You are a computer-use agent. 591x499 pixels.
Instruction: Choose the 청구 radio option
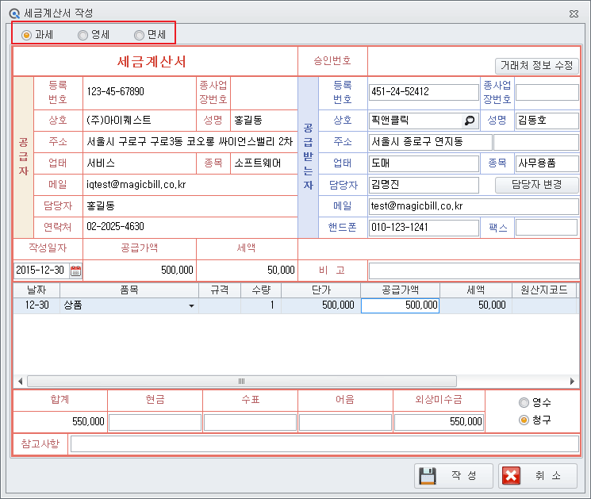pos(524,420)
